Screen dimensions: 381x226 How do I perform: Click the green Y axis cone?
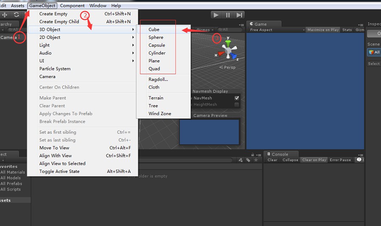tap(228, 43)
